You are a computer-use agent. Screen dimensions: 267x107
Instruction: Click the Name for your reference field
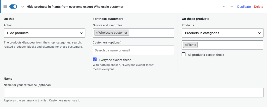pos(134,93)
